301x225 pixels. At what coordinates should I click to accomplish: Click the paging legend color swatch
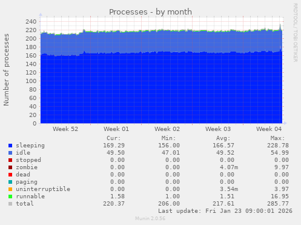tap(10, 182)
